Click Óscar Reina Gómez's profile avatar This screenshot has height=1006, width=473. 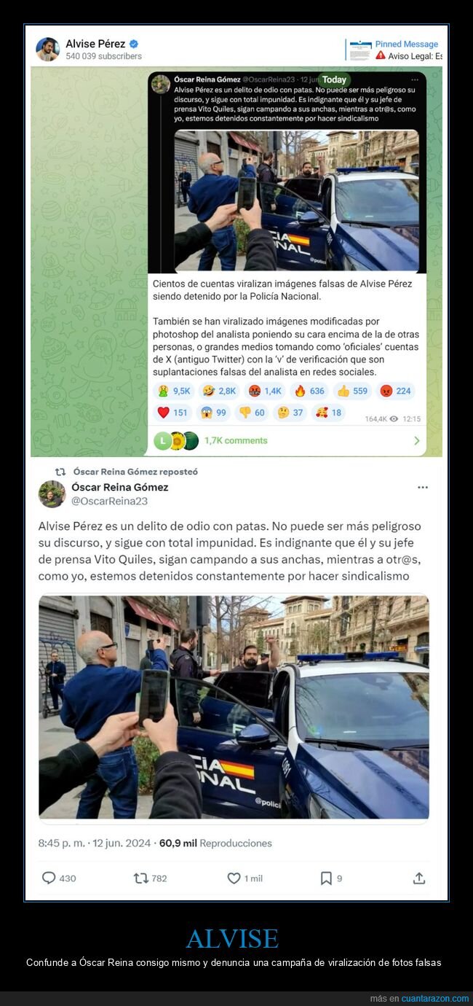coord(52,494)
